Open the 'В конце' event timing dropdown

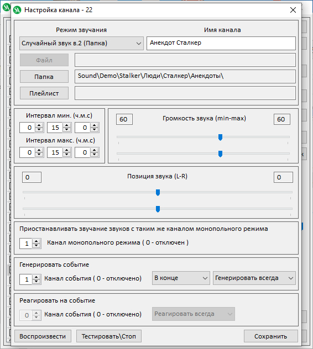pyautogui.click(x=181, y=278)
